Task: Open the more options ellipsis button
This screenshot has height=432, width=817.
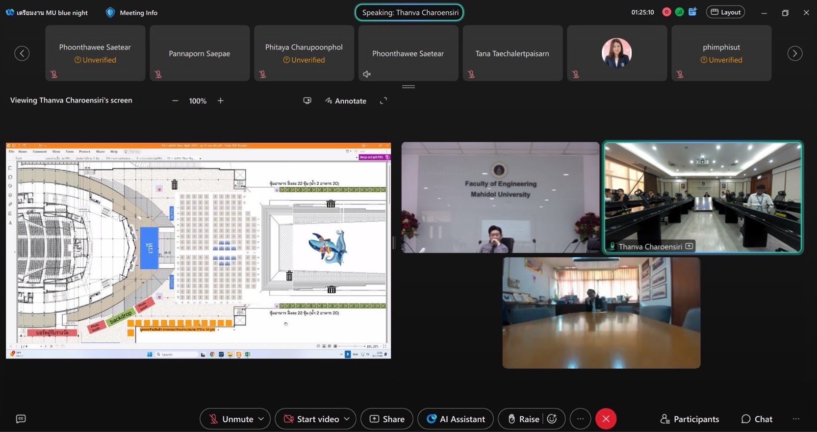Action: point(580,419)
